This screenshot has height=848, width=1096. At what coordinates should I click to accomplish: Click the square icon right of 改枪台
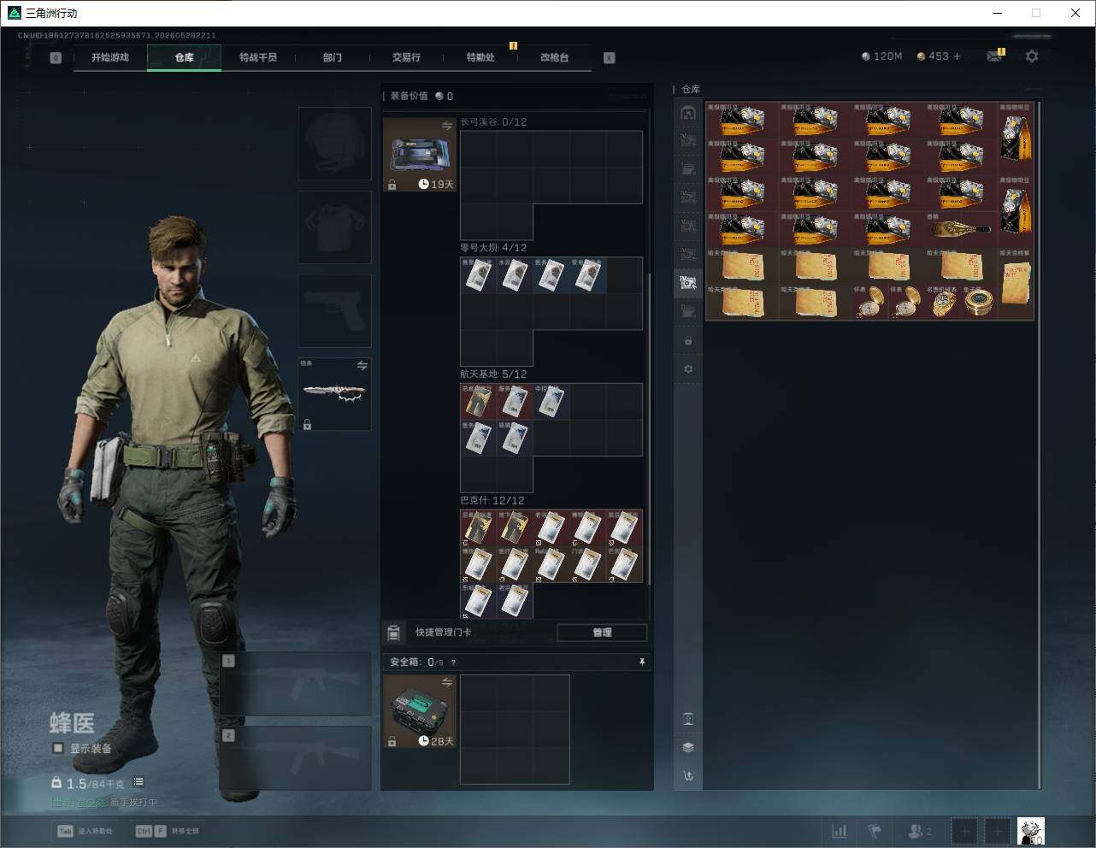click(x=610, y=58)
